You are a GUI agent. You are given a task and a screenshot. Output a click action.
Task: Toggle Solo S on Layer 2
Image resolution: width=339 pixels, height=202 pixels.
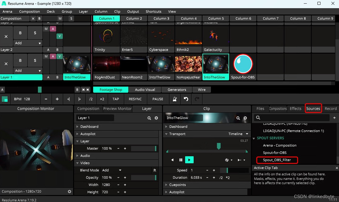click(x=35, y=33)
